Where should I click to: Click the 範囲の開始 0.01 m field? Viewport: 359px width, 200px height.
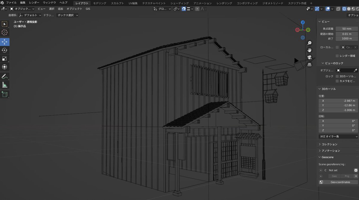347,34
